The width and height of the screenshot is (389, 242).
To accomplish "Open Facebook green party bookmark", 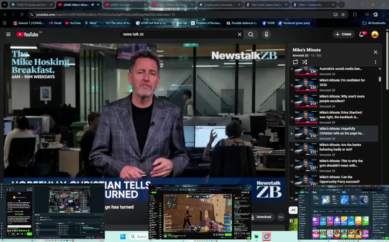I will click(294, 23).
